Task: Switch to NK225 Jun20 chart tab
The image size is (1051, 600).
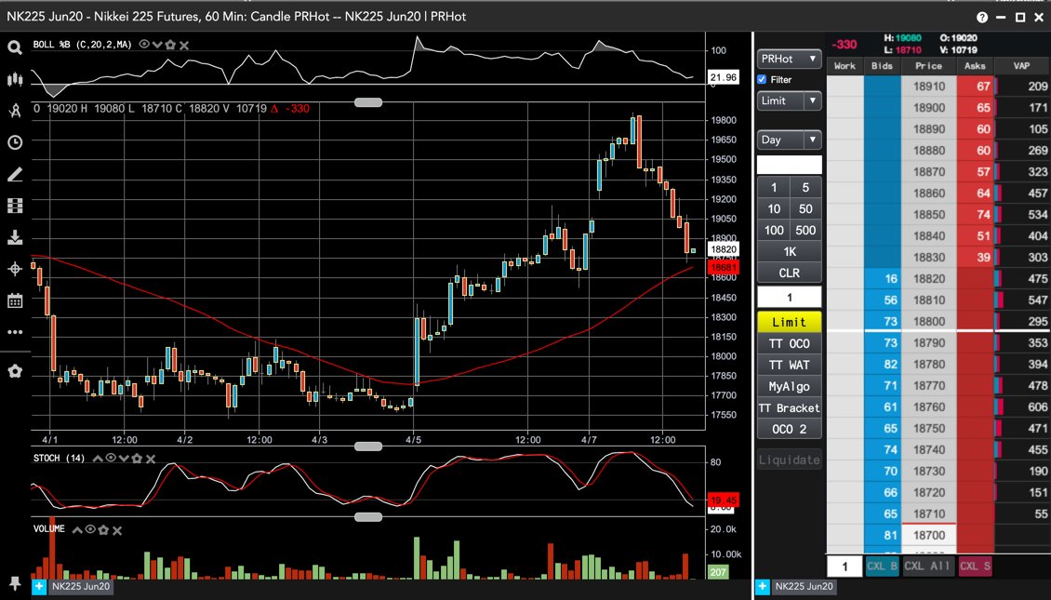Action: 80,587
